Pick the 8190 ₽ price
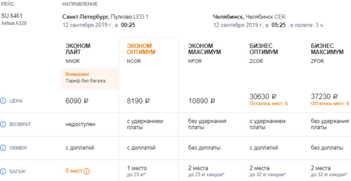The width and height of the screenshot is (351, 181). (138, 101)
